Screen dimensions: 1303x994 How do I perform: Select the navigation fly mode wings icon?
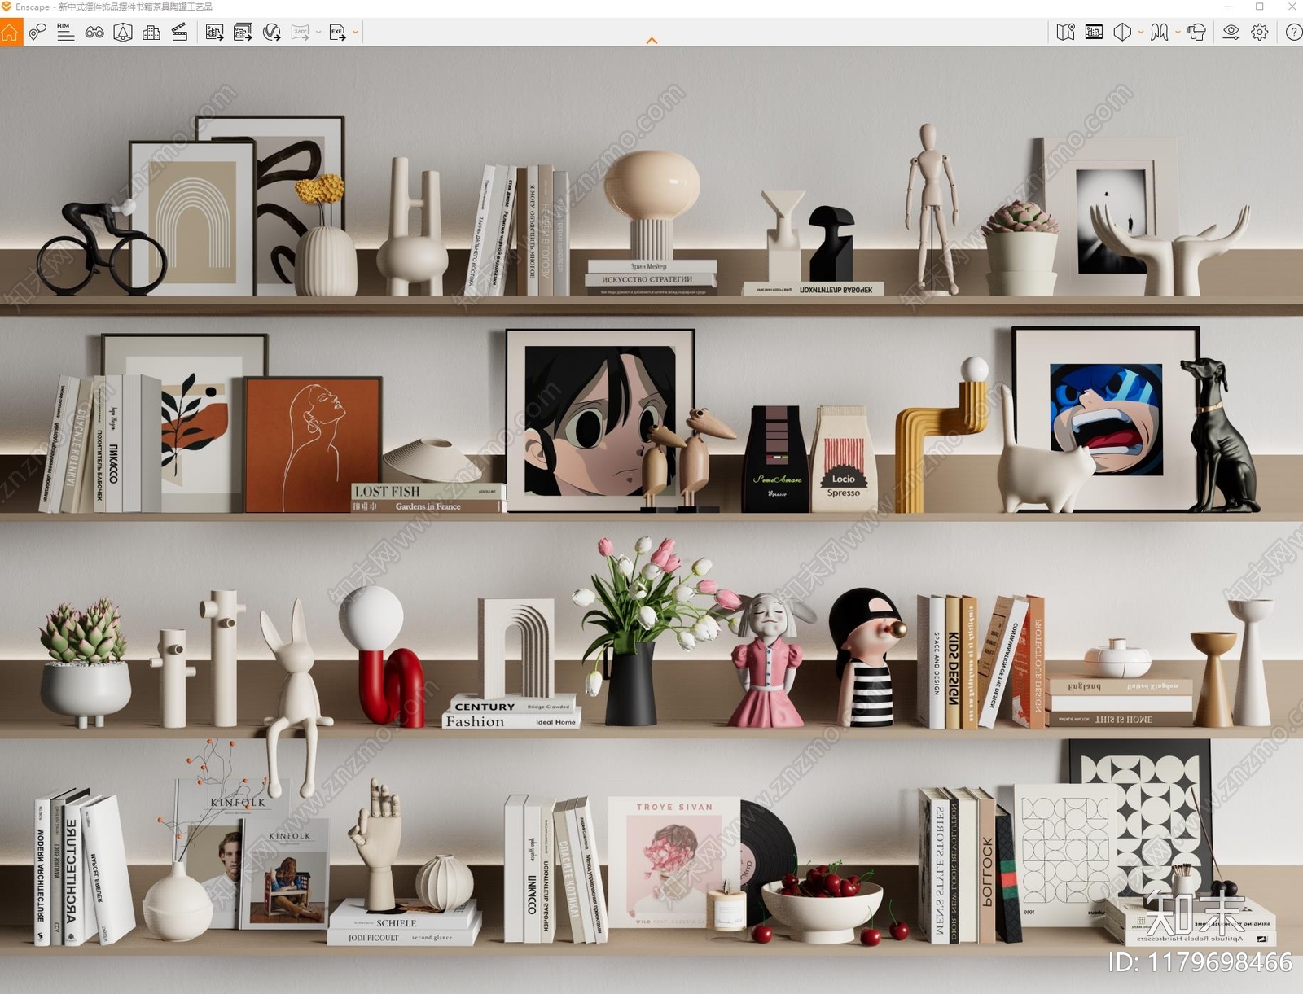tap(1160, 33)
